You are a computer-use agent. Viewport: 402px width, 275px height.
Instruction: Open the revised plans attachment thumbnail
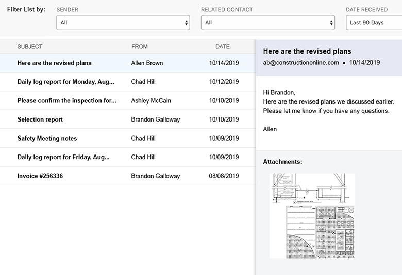[x=312, y=215]
